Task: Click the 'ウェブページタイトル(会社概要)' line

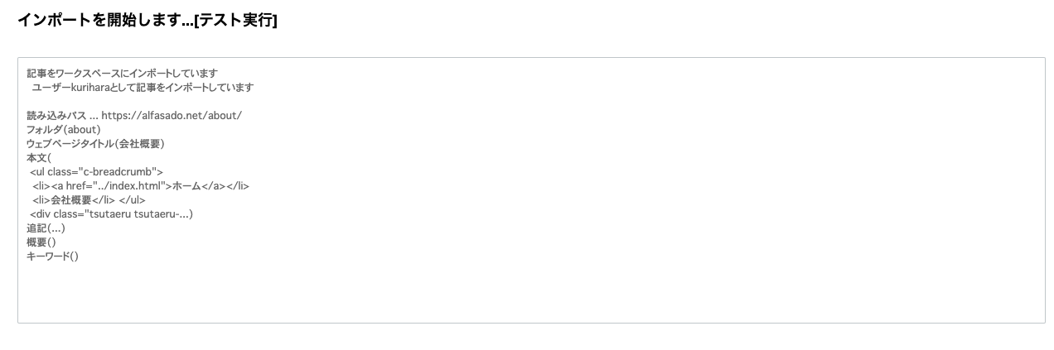Action: (x=95, y=143)
